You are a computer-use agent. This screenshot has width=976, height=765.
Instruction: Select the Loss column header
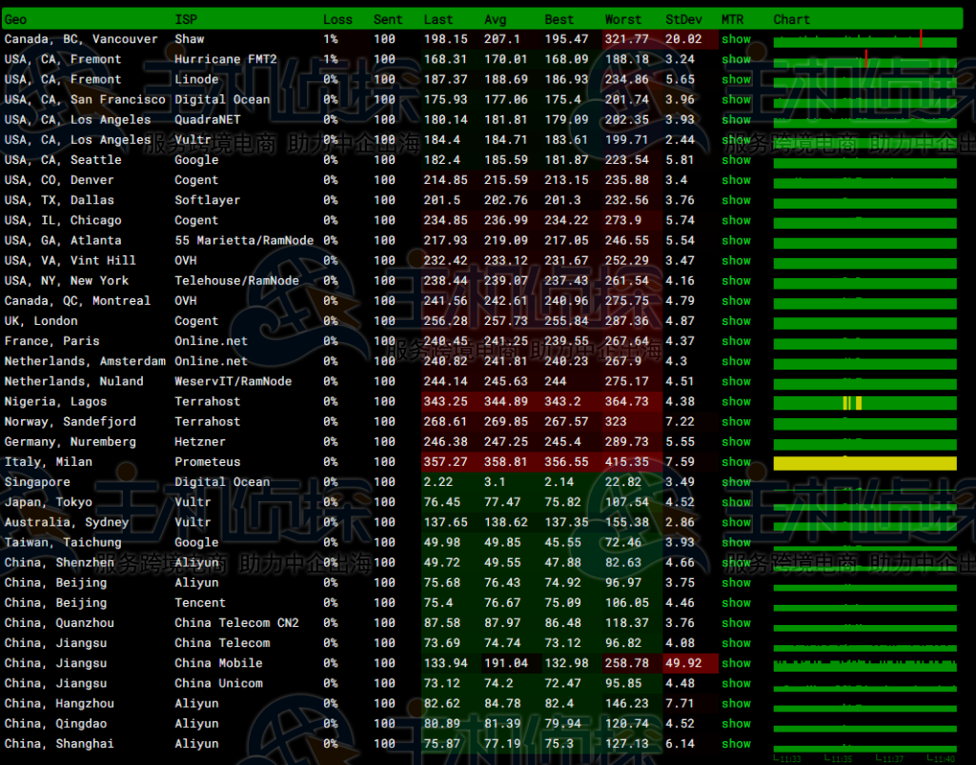point(337,19)
